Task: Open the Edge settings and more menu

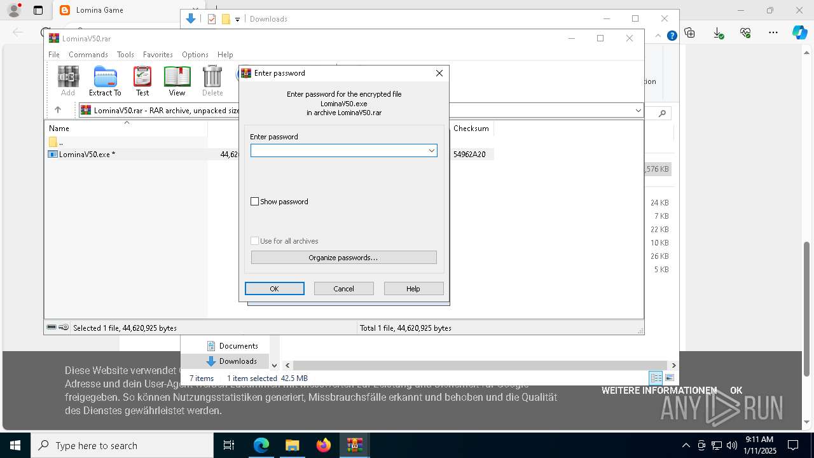Action: pyautogui.click(x=773, y=32)
